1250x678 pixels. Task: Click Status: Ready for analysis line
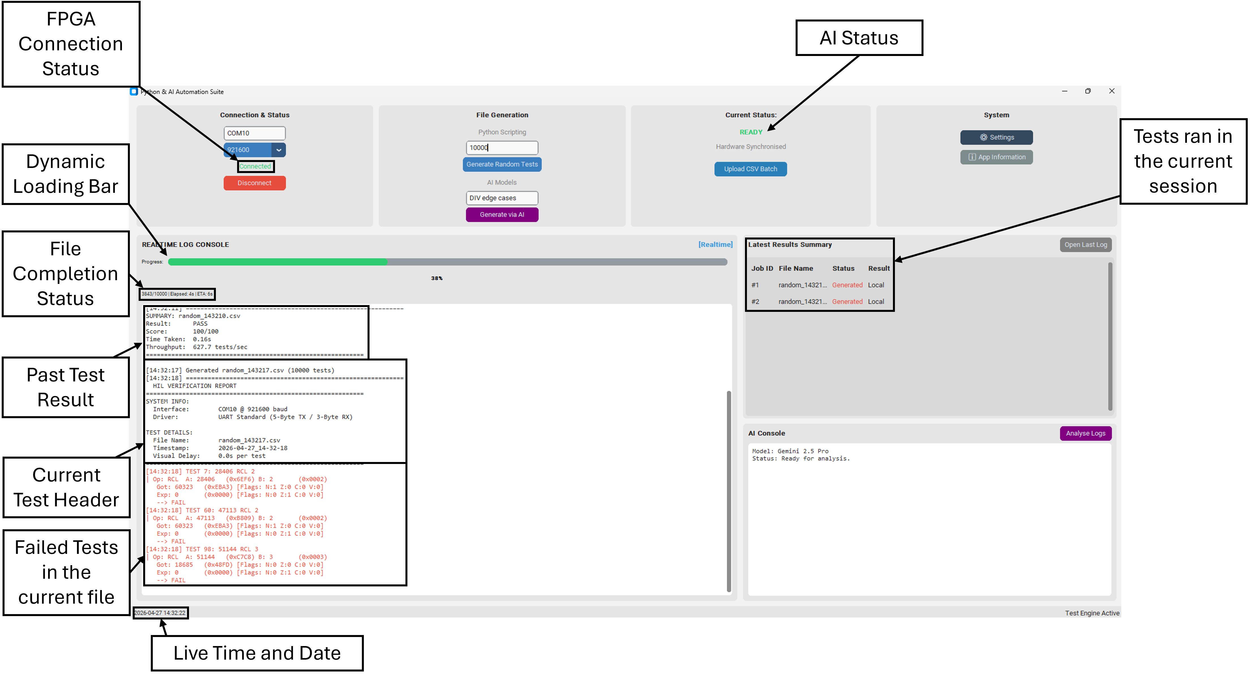click(x=801, y=459)
